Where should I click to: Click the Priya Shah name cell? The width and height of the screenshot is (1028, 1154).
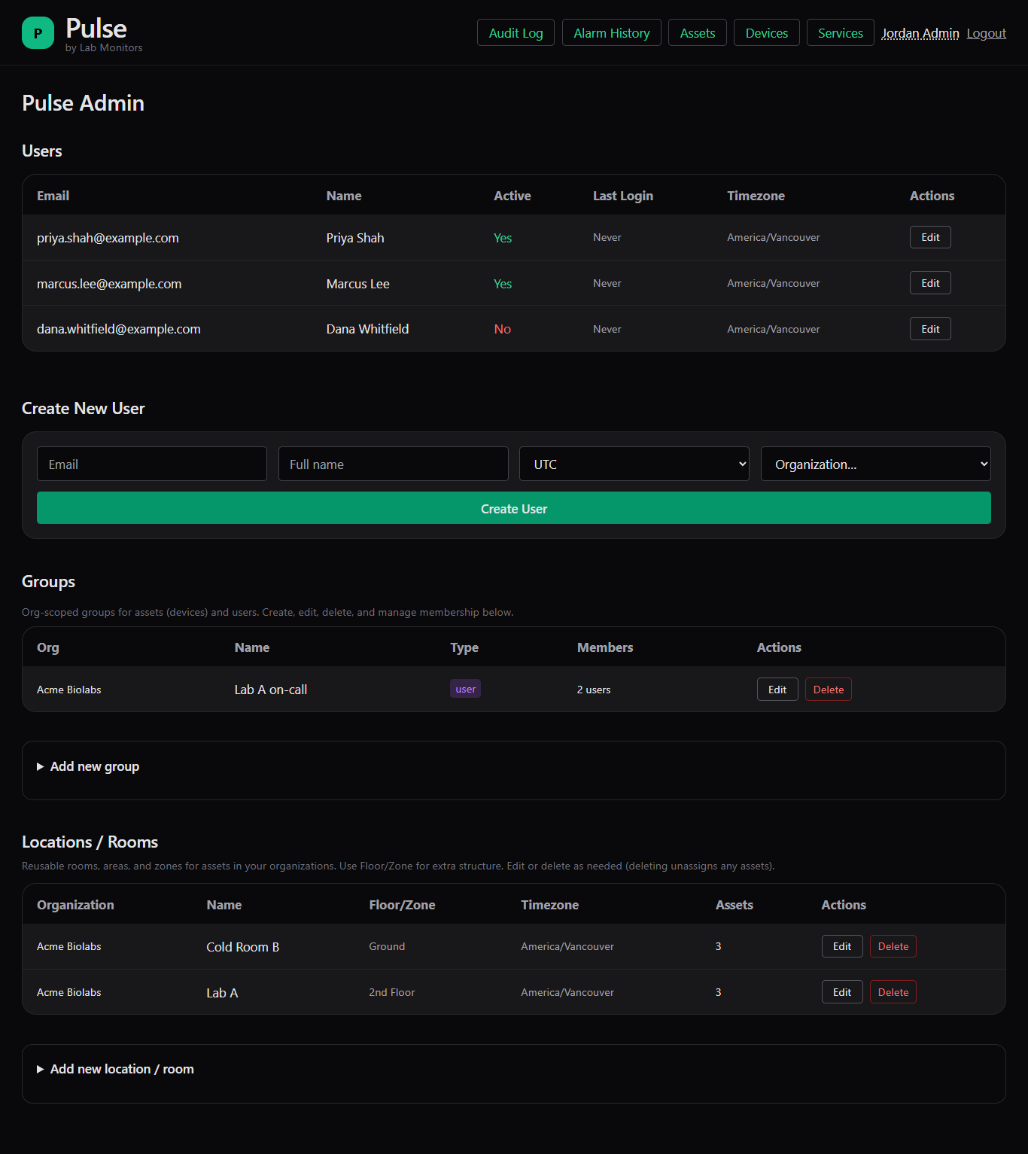pyautogui.click(x=355, y=238)
